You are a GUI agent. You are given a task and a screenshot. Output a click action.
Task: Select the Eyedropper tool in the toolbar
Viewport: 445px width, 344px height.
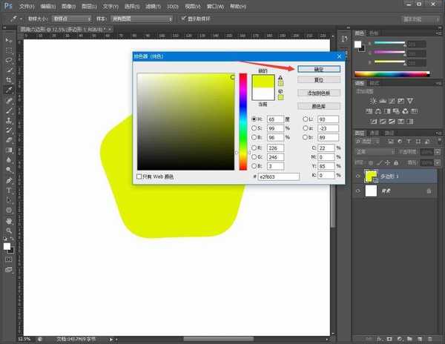[x=8, y=90]
